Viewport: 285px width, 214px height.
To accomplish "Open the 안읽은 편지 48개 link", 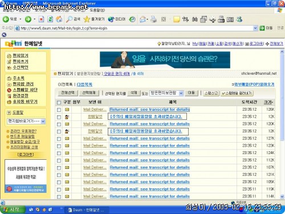I will (x=117, y=74).
